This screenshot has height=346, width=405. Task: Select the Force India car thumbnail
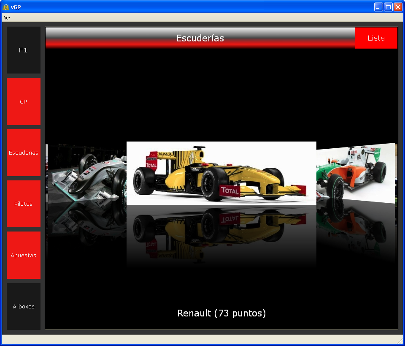point(356,173)
